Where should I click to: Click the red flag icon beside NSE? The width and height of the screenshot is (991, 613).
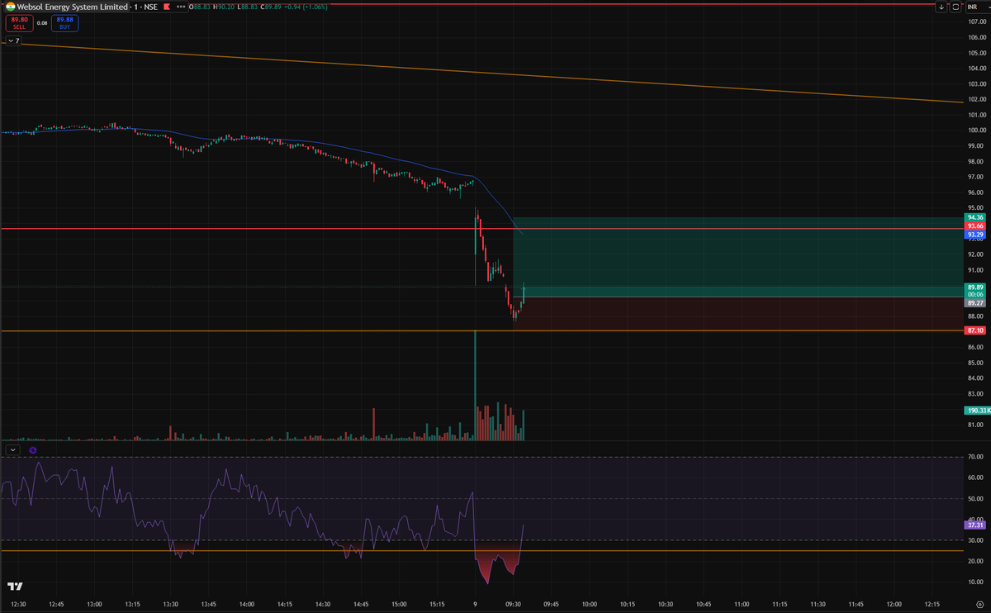[168, 7]
